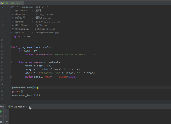
Task: Click 'step = int(100 / total' line
Action: (52, 69)
